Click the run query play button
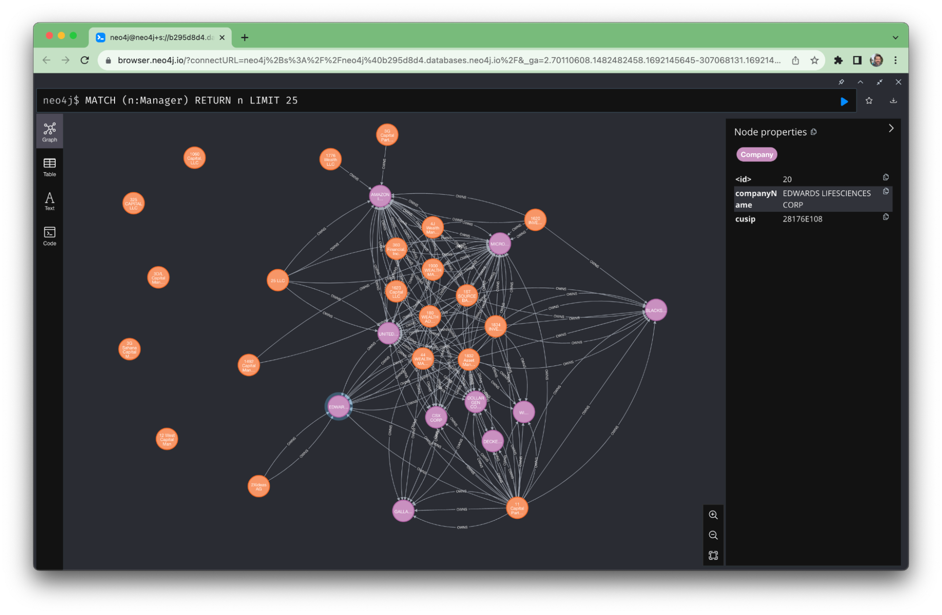Image resolution: width=942 pixels, height=615 pixels. [844, 100]
